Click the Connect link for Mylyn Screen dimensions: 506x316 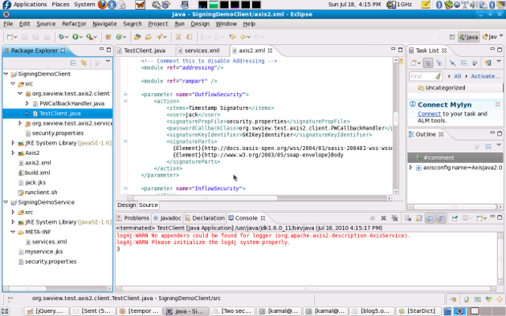point(429,114)
